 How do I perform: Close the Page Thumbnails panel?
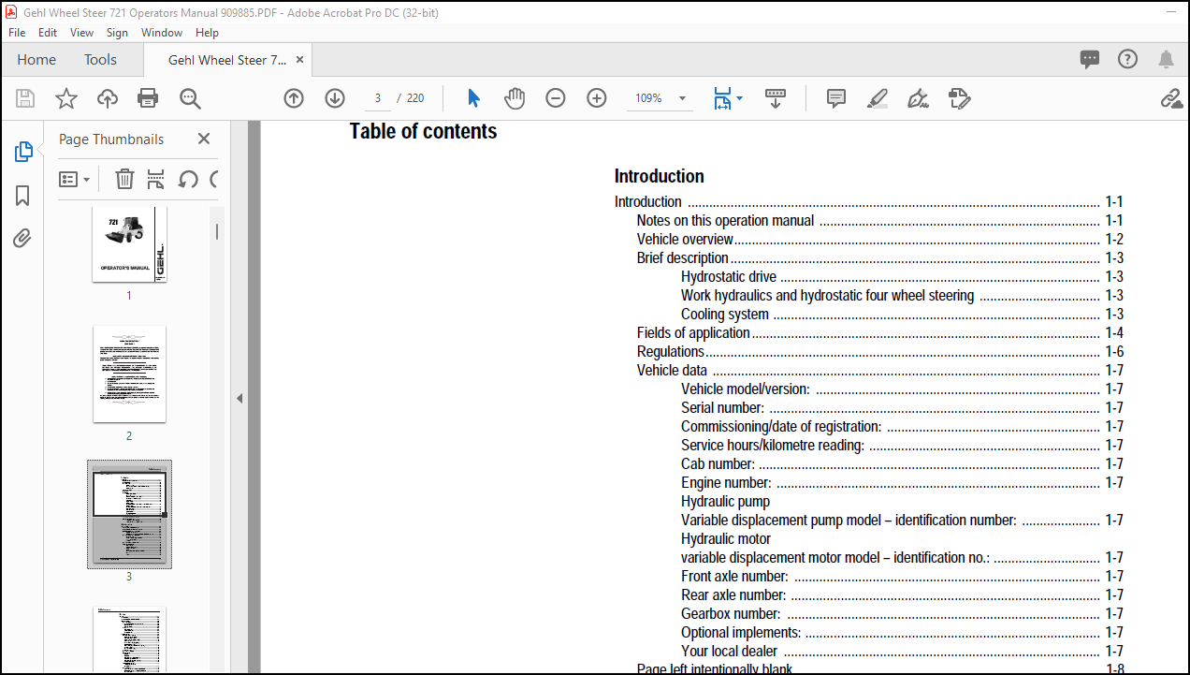pos(204,139)
